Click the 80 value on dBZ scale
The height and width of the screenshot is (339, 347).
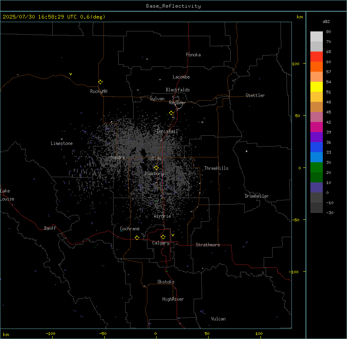coord(328,32)
